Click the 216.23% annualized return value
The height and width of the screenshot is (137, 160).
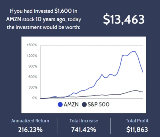(x=30, y=130)
